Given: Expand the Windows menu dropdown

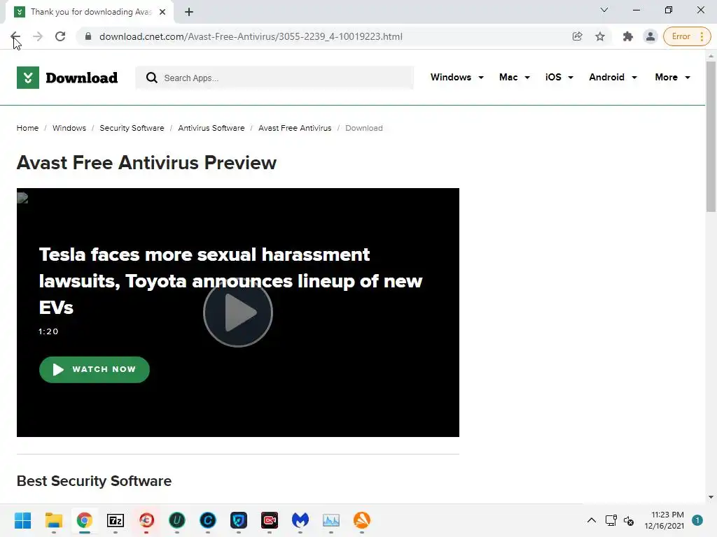Looking at the screenshot, I should [x=457, y=77].
